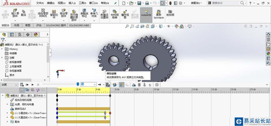Expand 大直齿轮<1> in motion tree
271x126 pixels.
click(x=7, y=117)
